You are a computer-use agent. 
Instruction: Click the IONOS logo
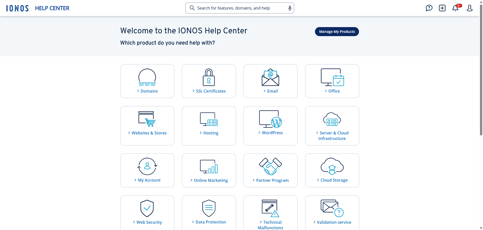[17, 8]
